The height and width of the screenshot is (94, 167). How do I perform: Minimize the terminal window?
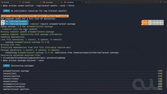pyautogui.click(x=157, y=2)
